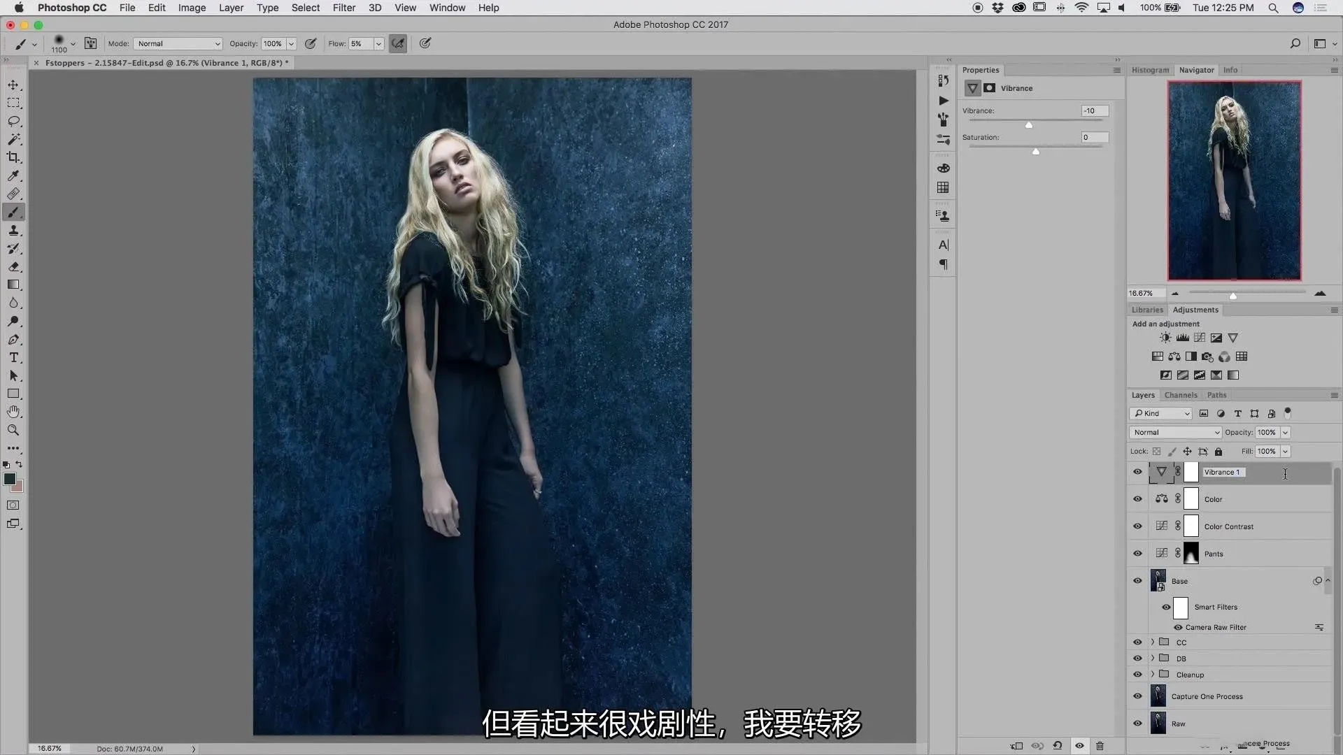
Task: Switch to the Histogram tab
Action: click(1150, 70)
